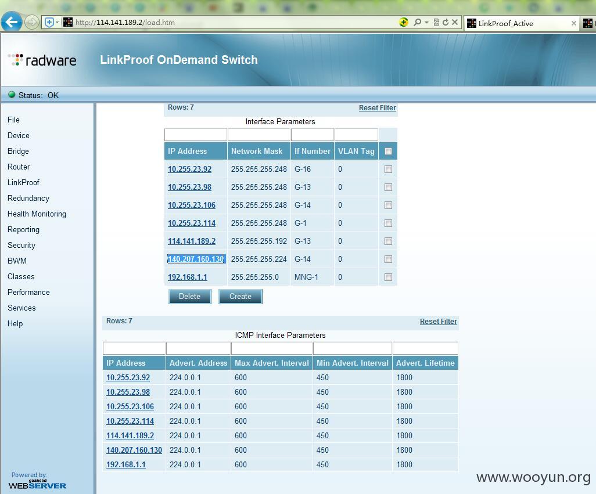This screenshot has height=494, width=596.
Task: Check the box for row 10.255.23.98
Action: (388, 187)
